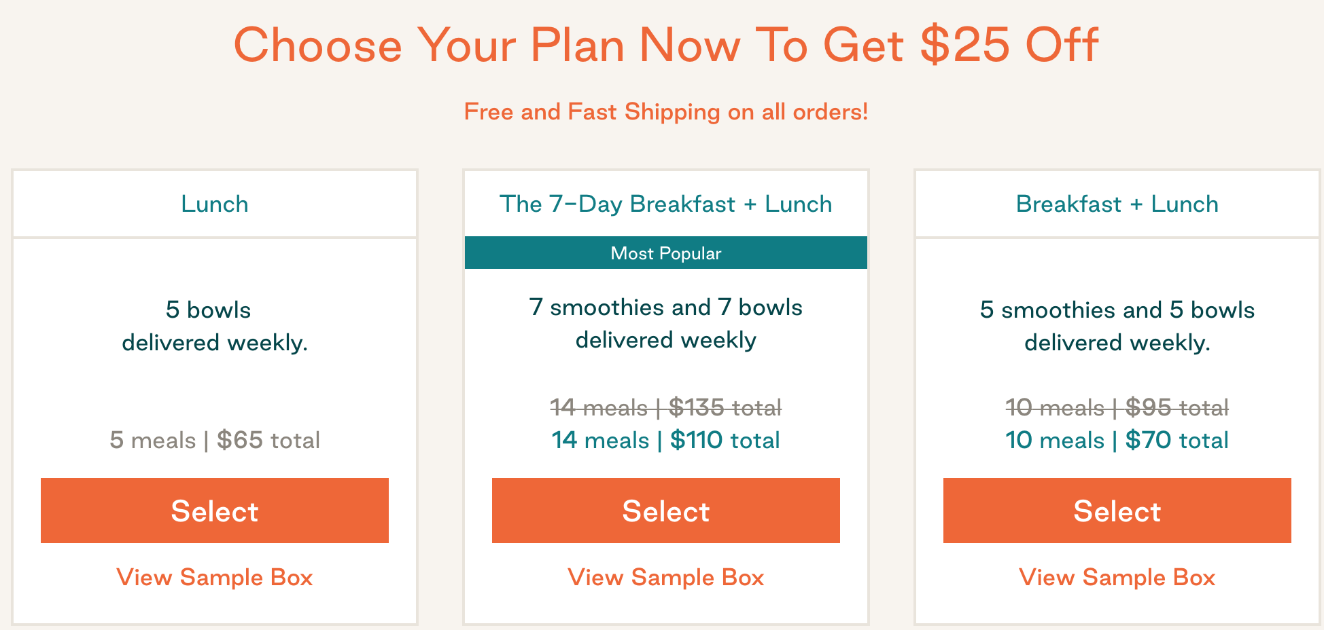Click the 7-Day Breakfast + Lunch title

click(x=665, y=204)
